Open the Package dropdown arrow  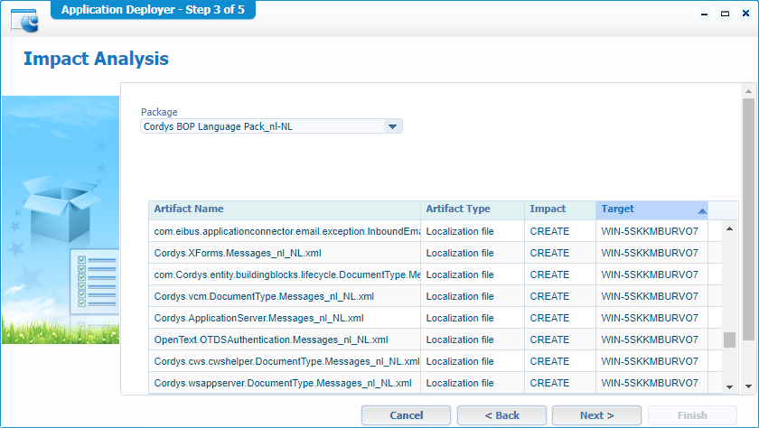click(392, 126)
